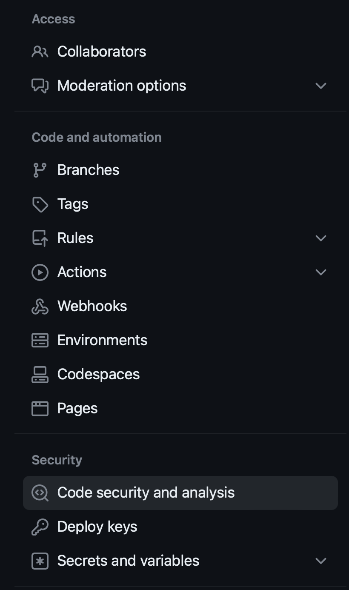Click the Environments server icon

pyautogui.click(x=40, y=340)
